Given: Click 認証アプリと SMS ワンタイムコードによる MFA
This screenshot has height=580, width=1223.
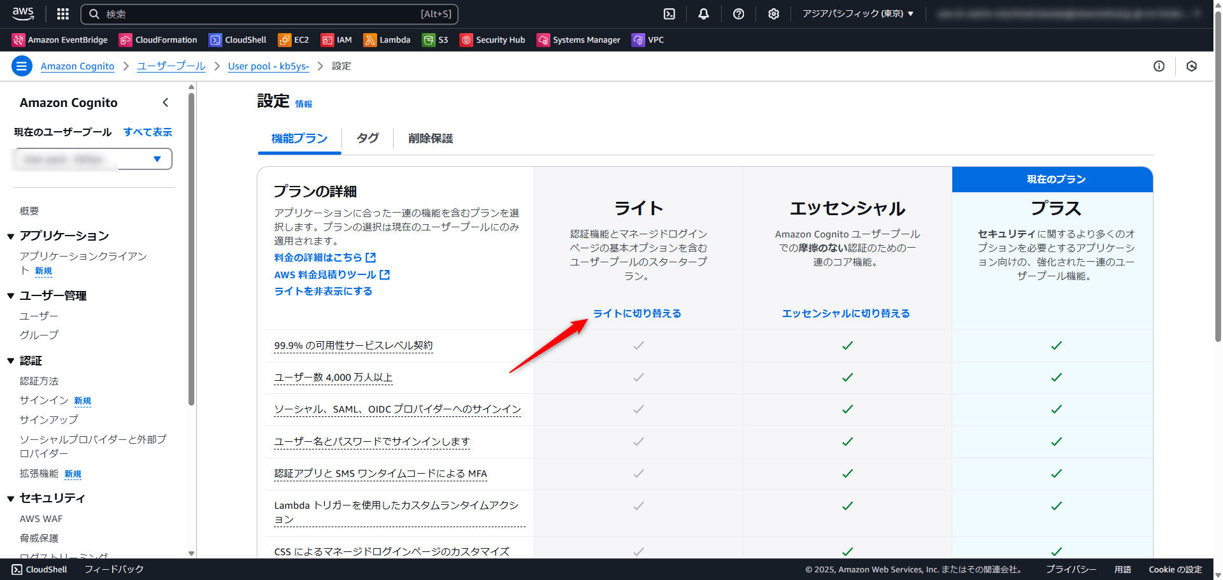Looking at the screenshot, I should tap(380, 473).
